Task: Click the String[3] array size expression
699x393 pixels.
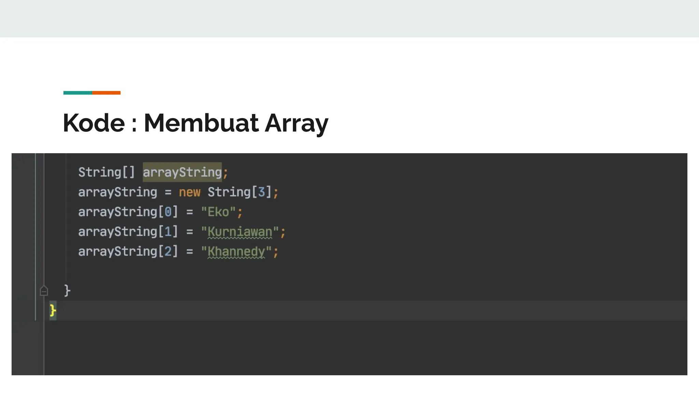Action: [240, 192]
